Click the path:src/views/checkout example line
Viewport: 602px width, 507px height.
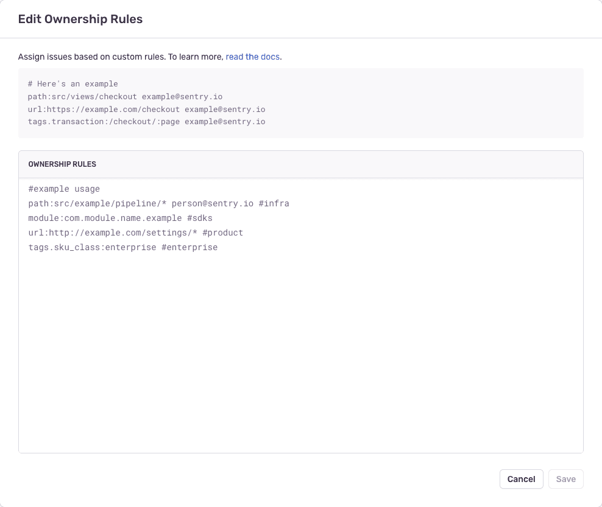(x=125, y=96)
